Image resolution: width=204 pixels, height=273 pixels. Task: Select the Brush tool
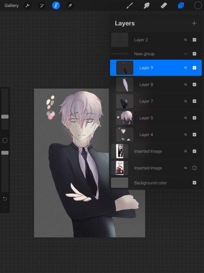(130, 5)
